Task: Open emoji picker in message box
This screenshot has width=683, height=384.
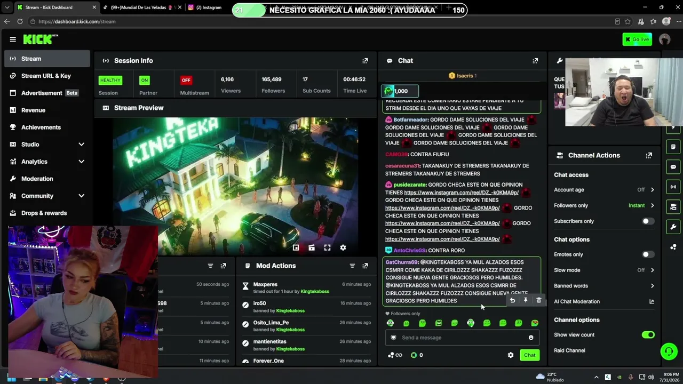Action: click(531, 338)
